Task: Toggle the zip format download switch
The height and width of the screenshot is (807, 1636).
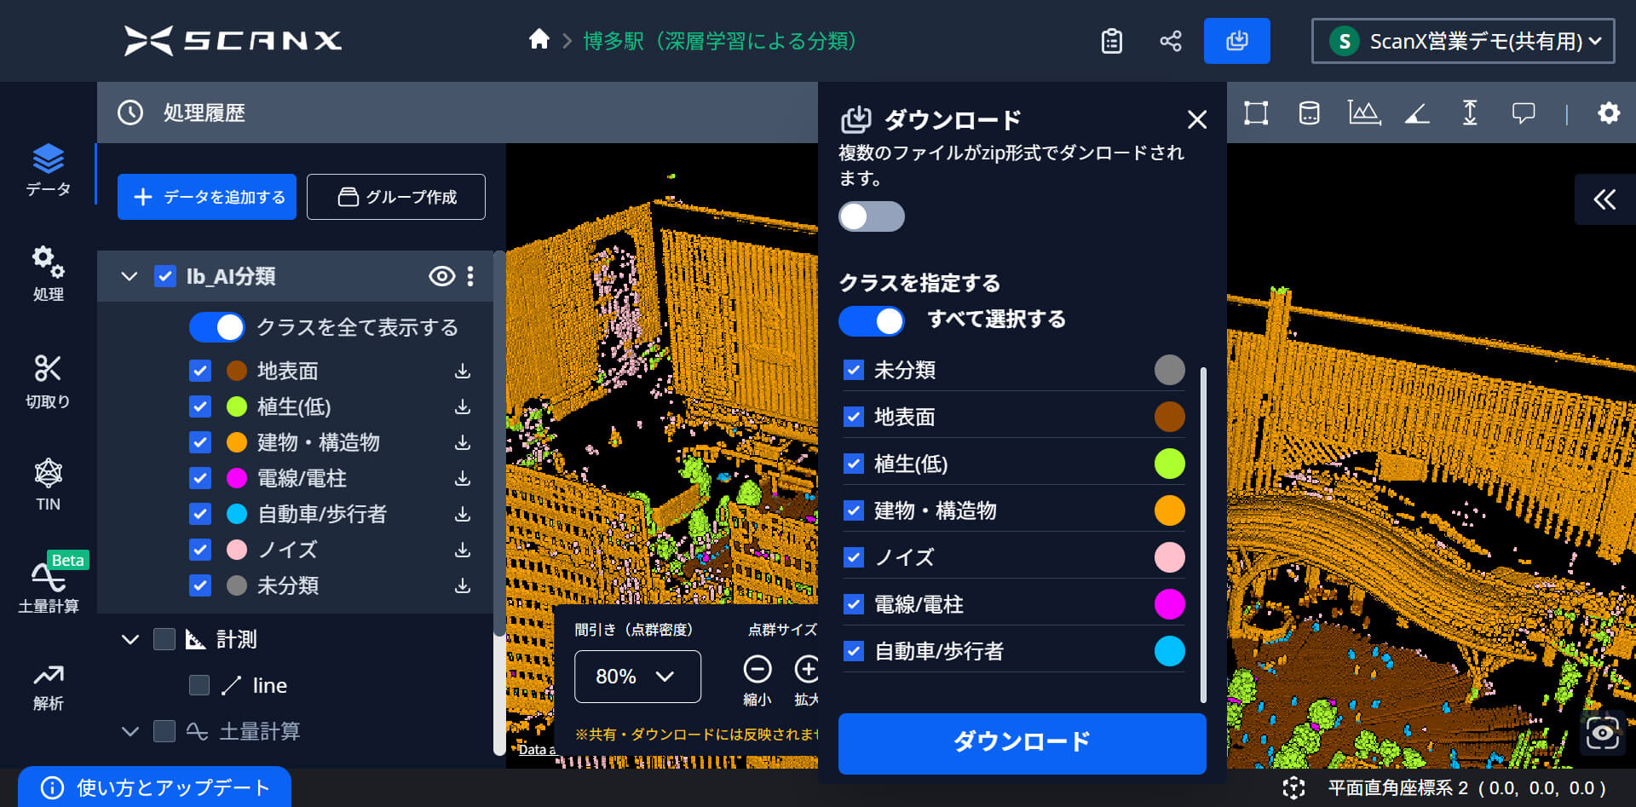Action: [x=871, y=216]
